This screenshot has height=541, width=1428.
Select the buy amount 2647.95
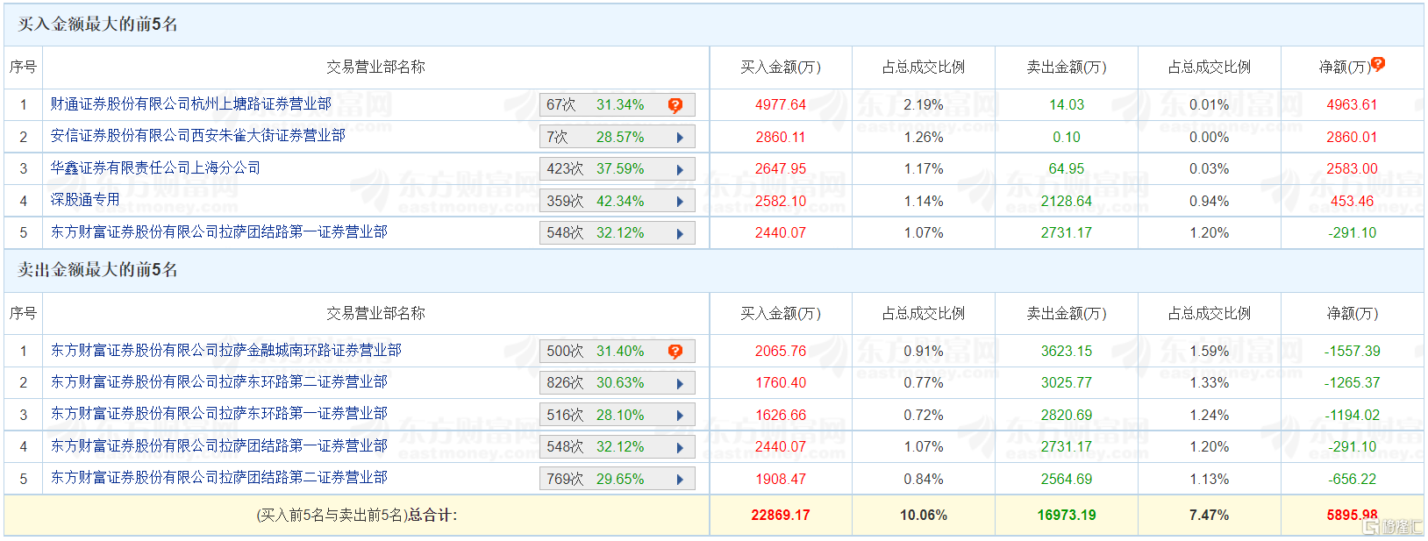[781, 168]
